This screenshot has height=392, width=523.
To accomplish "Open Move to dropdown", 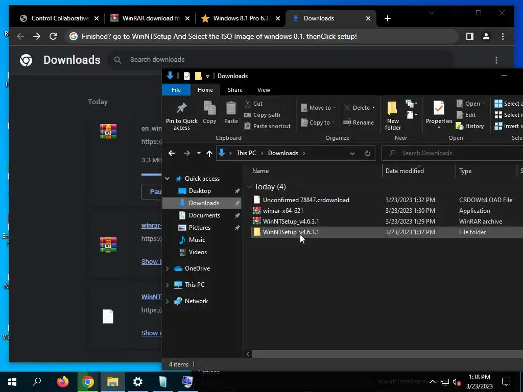I will click(318, 108).
